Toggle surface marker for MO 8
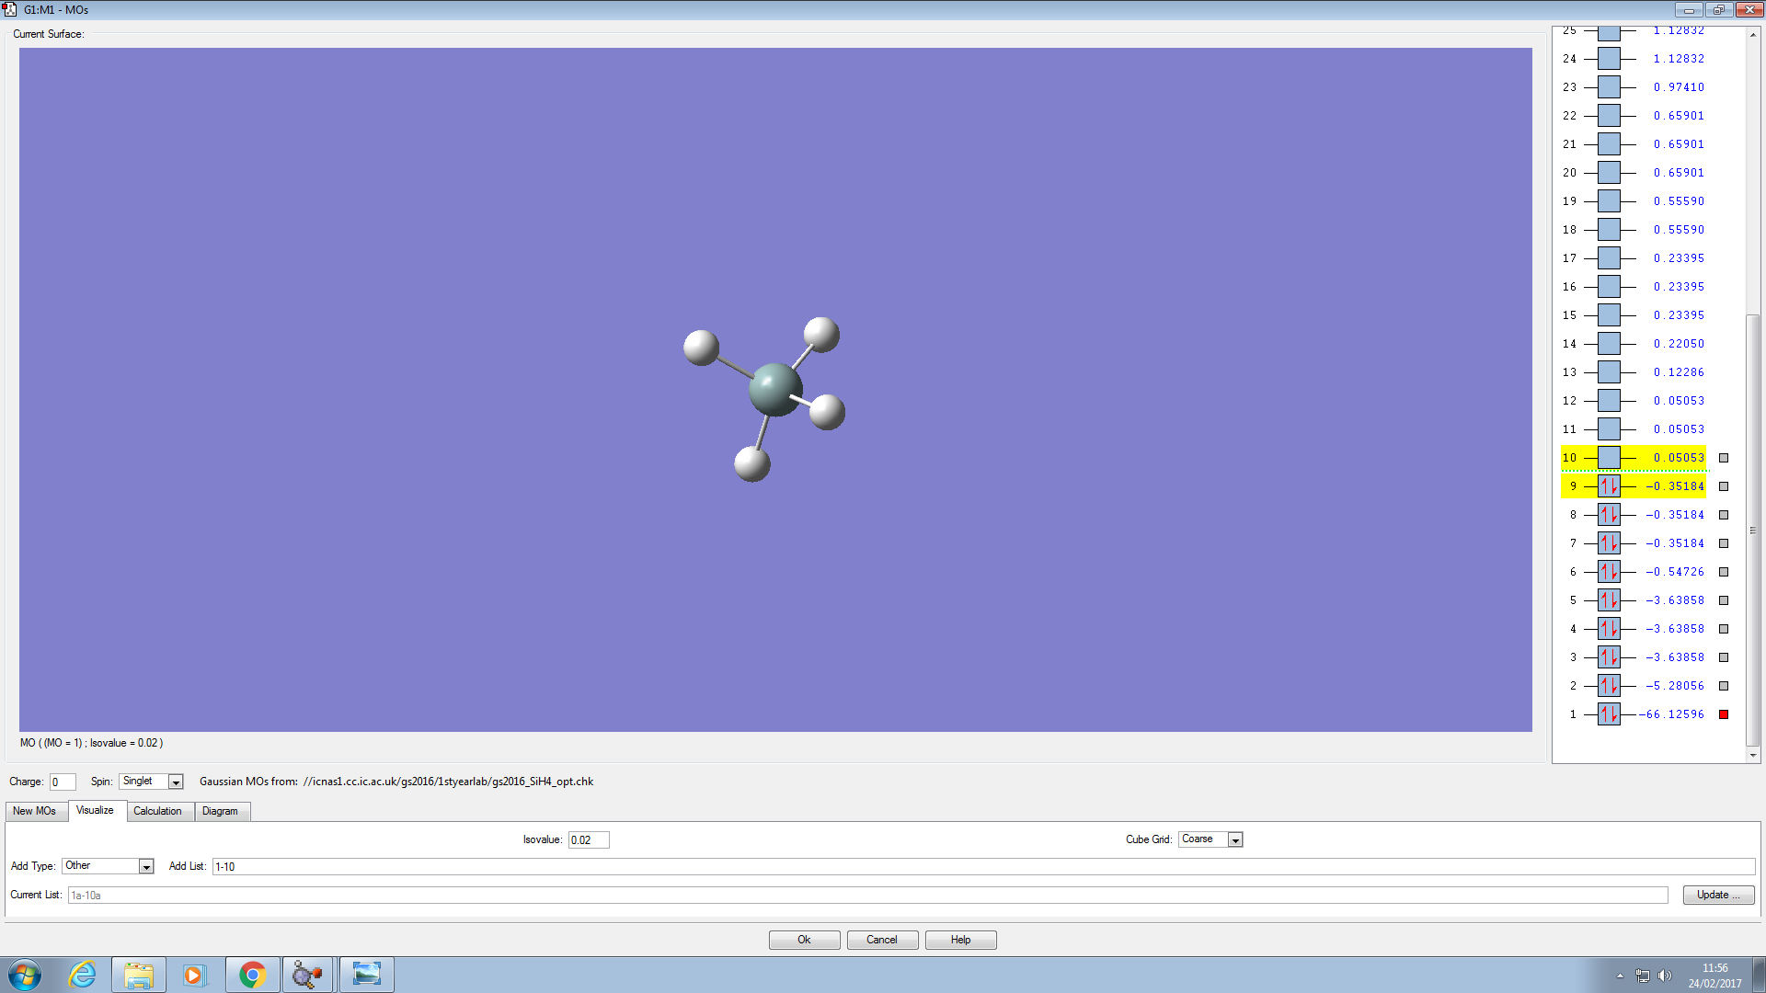The width and height of the screenshot is (1766, 993). (x=1724, y=515)
